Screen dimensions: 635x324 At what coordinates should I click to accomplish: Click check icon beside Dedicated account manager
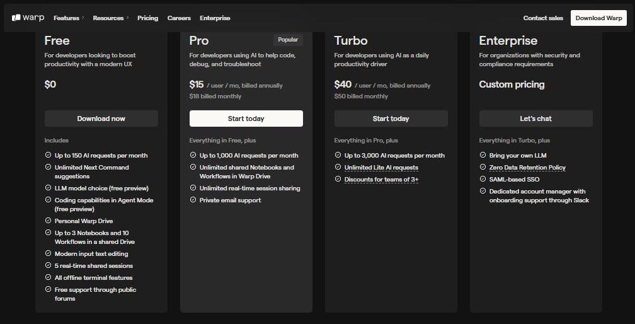[483, 191]
